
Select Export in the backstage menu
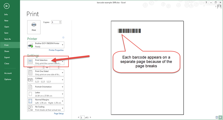click(7, 57)
